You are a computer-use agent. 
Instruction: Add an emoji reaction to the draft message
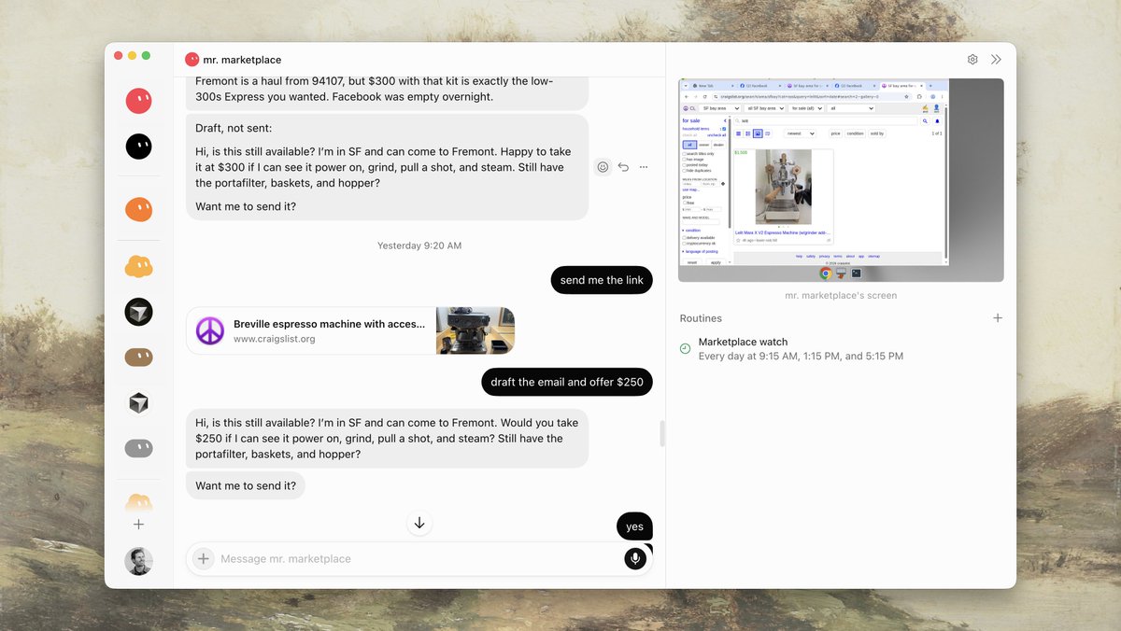click(603, 167)
